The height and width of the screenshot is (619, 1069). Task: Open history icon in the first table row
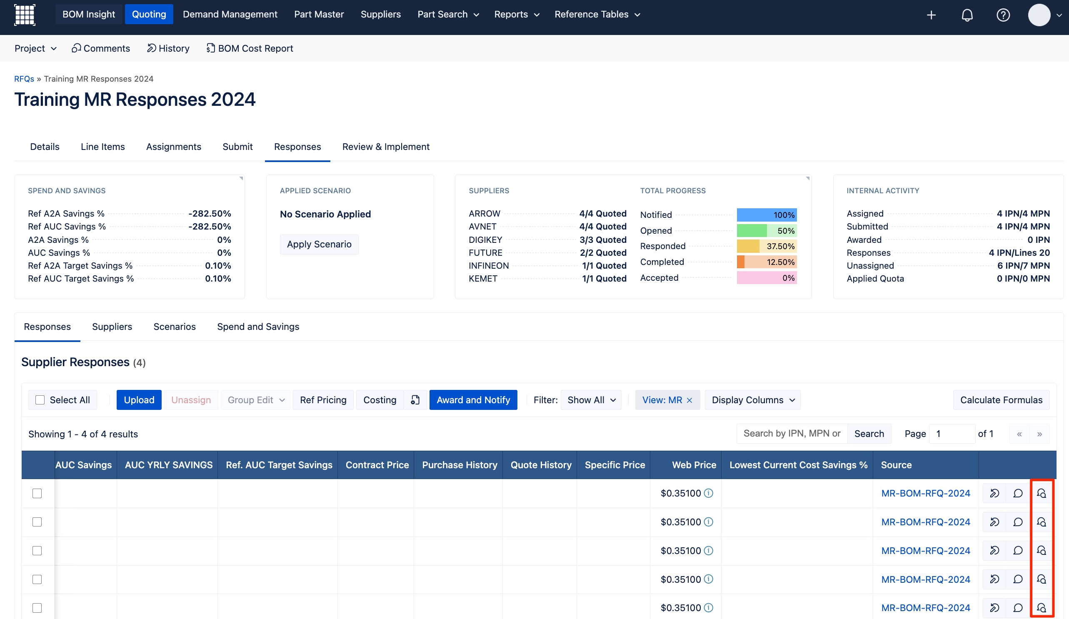point(994,494)
